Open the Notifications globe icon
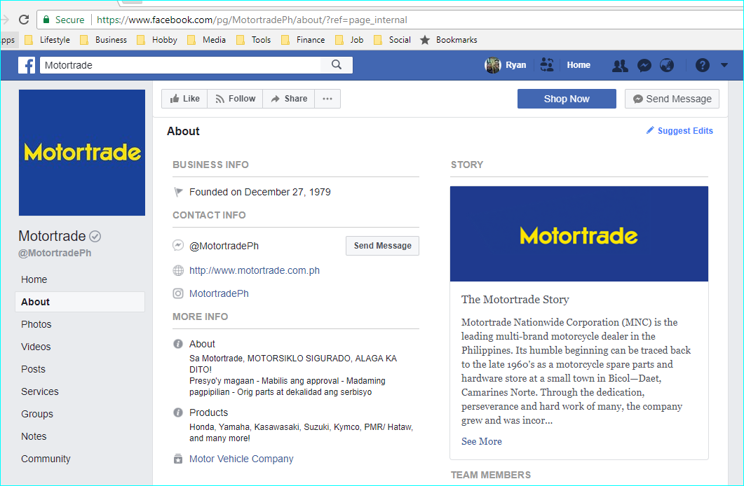The image size is (744, 486). coord(667,65)
